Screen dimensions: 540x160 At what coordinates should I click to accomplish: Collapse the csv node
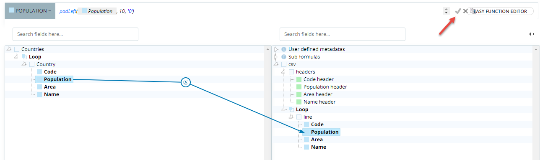tap(276, 64)
